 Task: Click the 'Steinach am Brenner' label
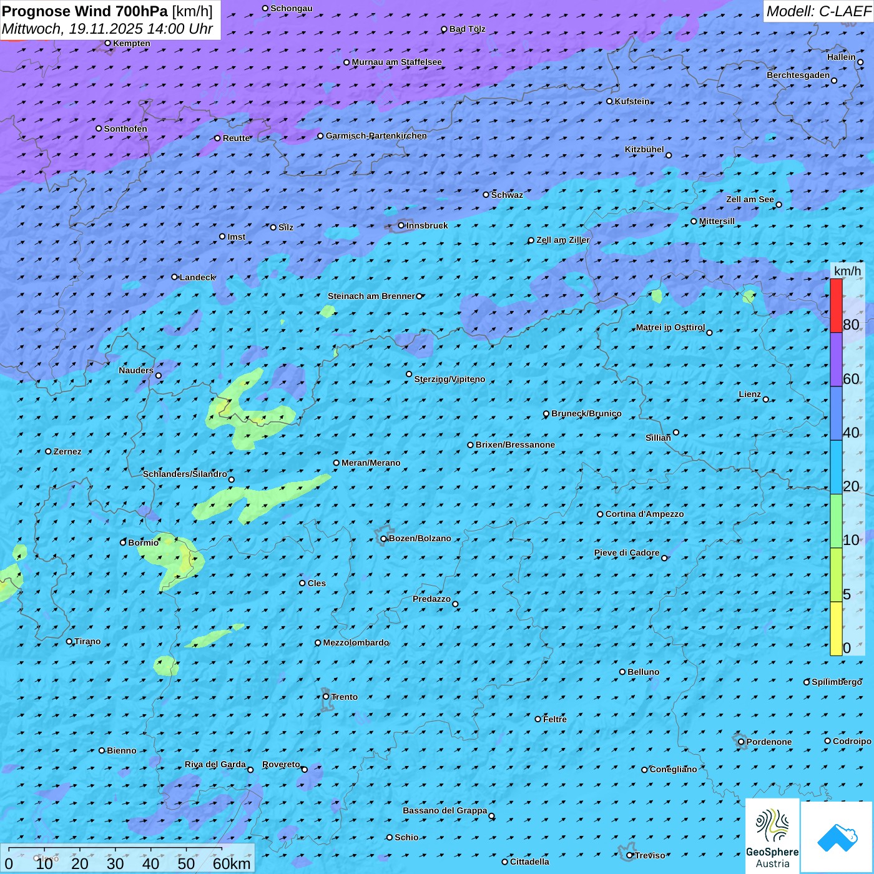[371, 296]
